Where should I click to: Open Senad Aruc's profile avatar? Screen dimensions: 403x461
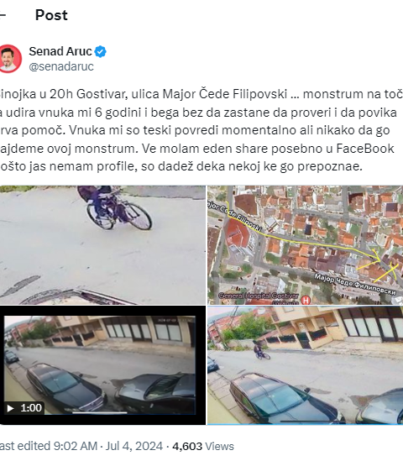click(x=10, y=59)
